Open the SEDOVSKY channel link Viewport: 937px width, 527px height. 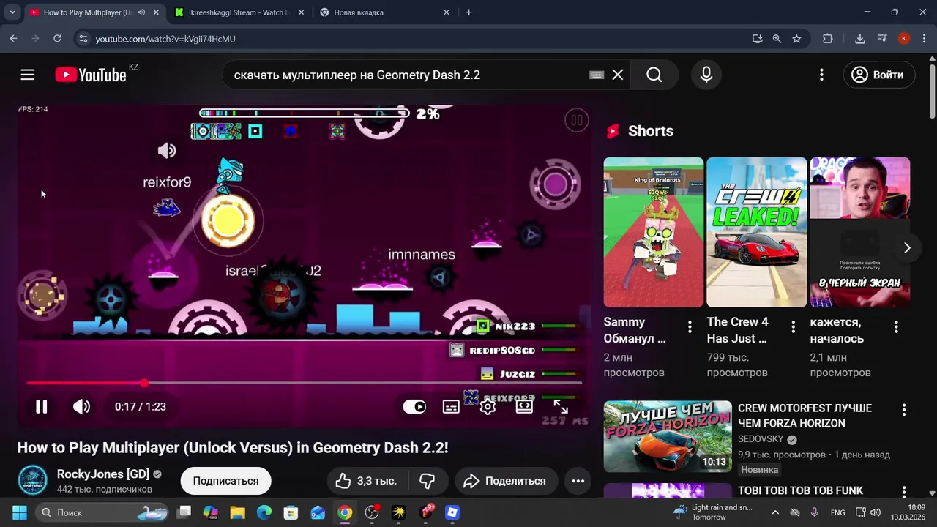(x=761, y=439)
